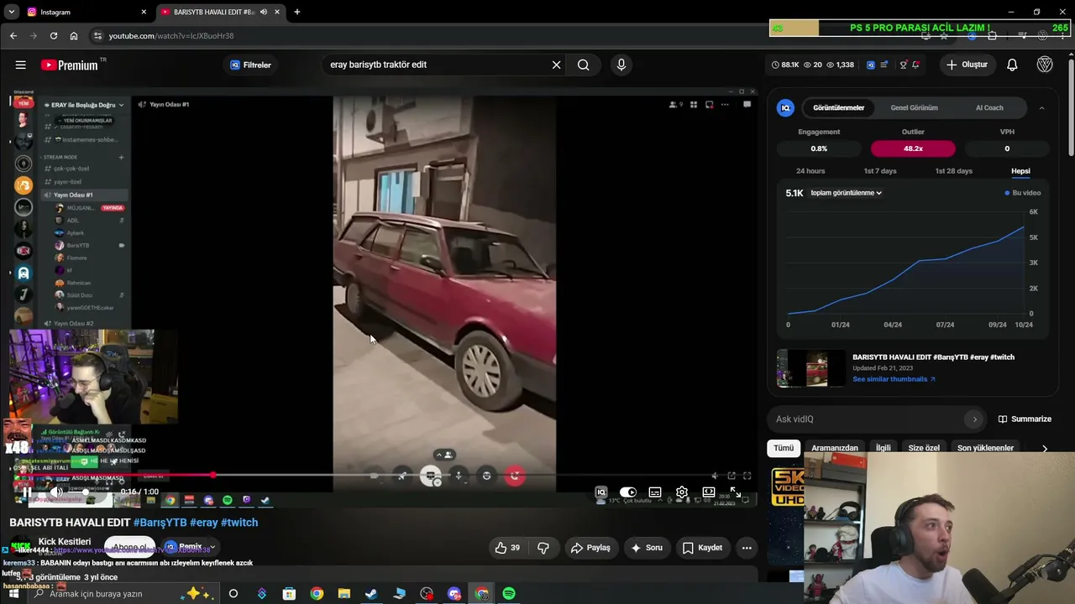Open Steam from the taskbar
The width and height of the screenshot is (1075, 604).
(x=370, y=594)
